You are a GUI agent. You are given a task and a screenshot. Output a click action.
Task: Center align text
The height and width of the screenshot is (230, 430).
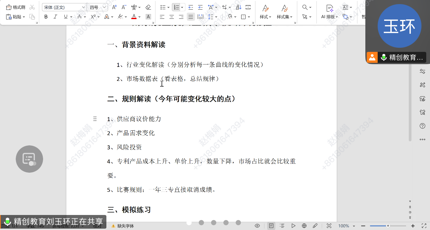172,17
